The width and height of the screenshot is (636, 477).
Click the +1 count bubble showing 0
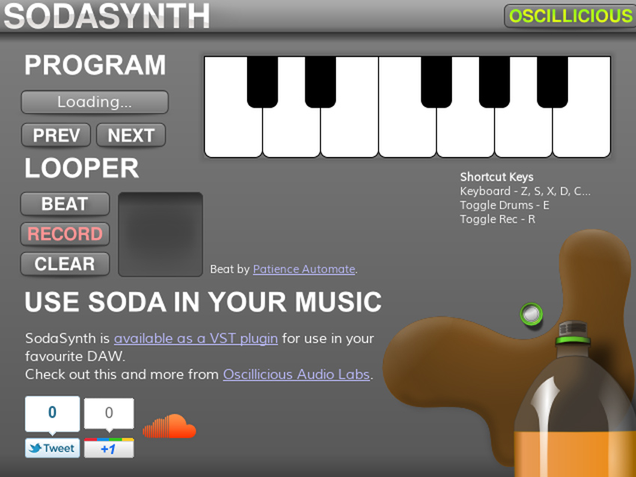(108, 413)
